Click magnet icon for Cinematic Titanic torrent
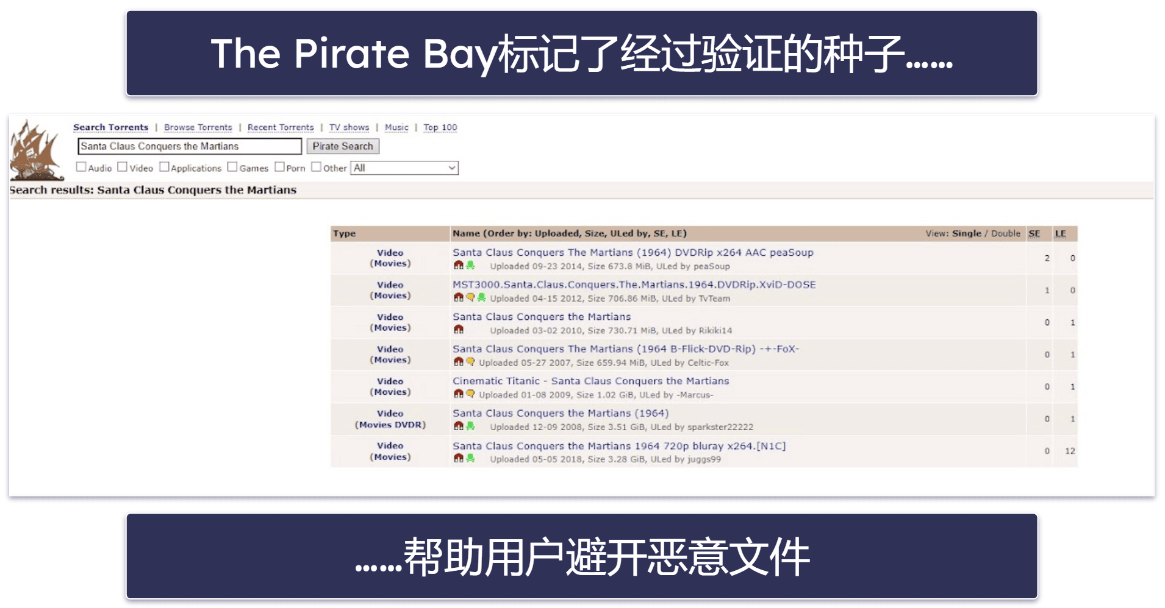The image size is (1165, 608). [x=459, y=394]
